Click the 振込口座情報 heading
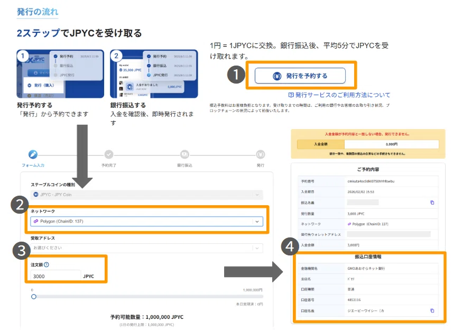453x330 pixels. click(368, 256)
